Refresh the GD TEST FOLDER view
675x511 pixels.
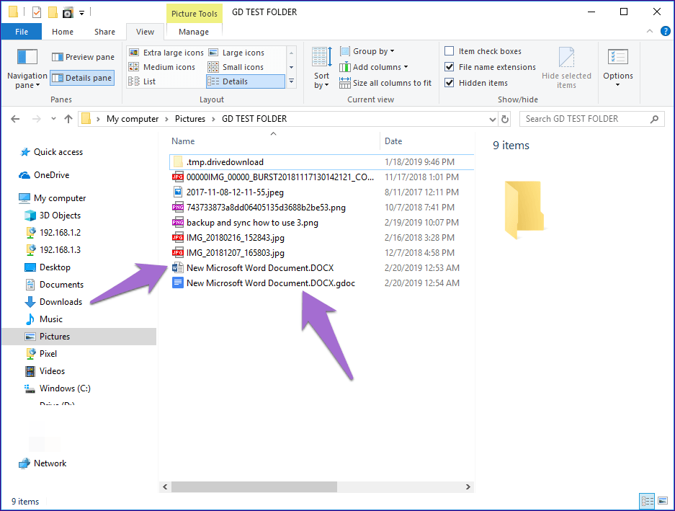pyautogui.click(x=505, y=118)
